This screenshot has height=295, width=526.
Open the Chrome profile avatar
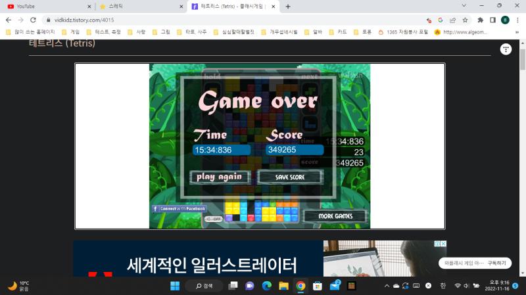[x=505, y=20]
